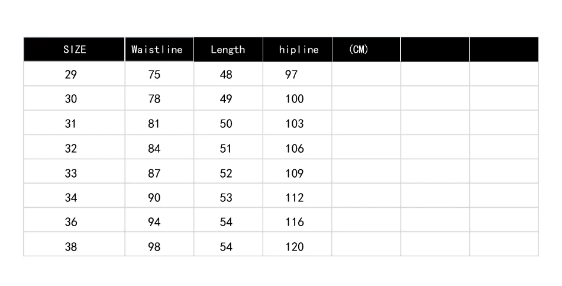The image size is (562, 286).
Task: Select hipline value 100
Action: pyautogui.click(x=295, y=99)
